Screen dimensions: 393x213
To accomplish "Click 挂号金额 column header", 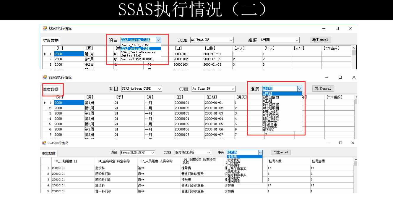I will (332, 161).
